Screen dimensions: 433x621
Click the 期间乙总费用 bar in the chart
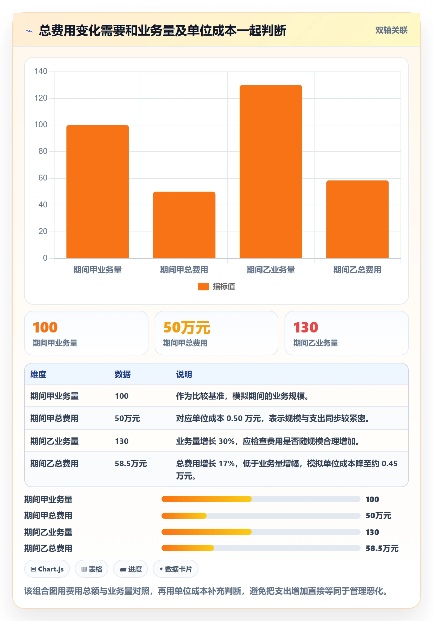pyautogui.click(x=357, y=219)
